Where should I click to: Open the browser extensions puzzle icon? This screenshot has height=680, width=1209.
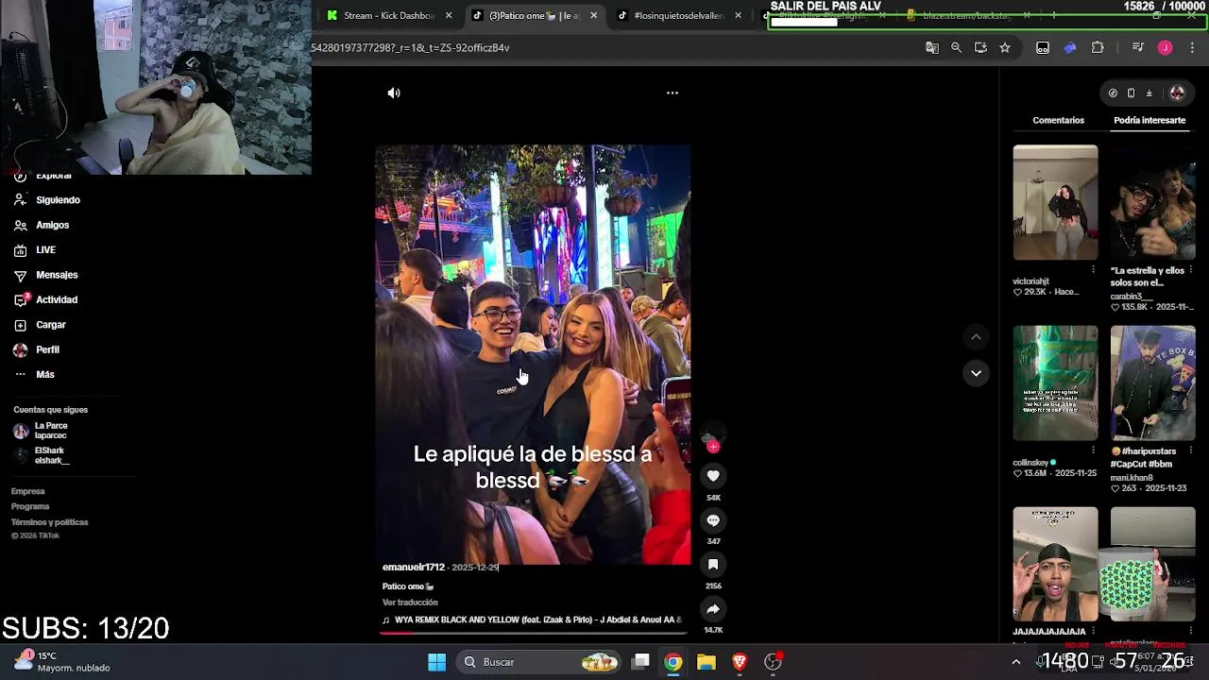click(x=1098, y=47)
